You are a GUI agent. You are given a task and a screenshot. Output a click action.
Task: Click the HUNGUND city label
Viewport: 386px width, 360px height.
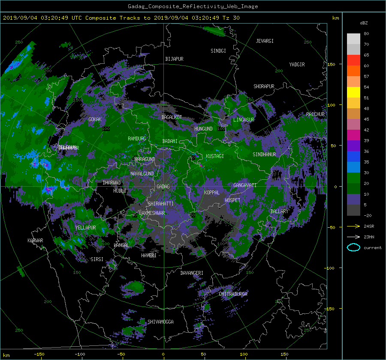point(203,129)
